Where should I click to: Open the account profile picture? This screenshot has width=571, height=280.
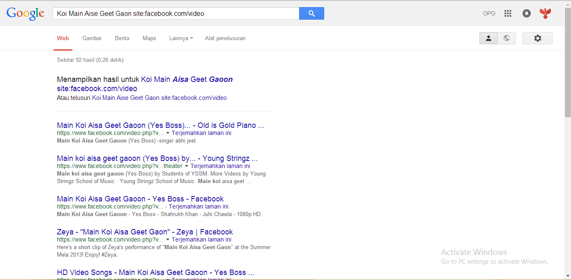coord(545,13)
